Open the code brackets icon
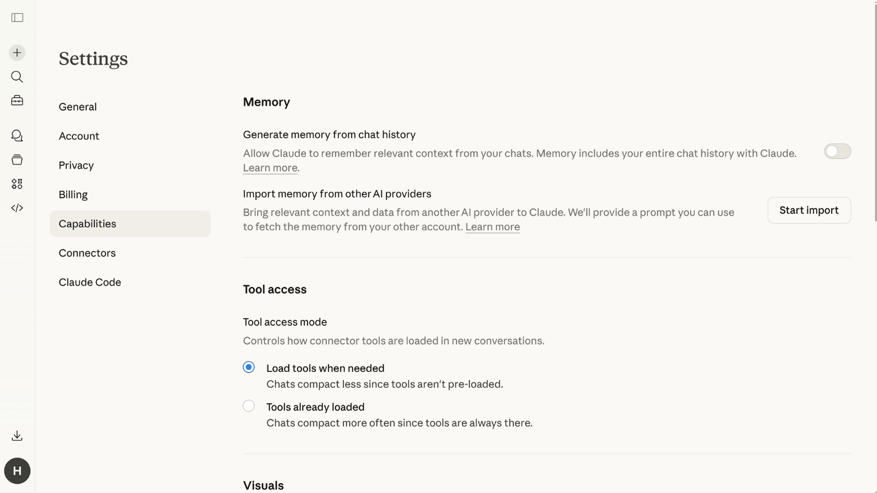 [x=17, y=208]
